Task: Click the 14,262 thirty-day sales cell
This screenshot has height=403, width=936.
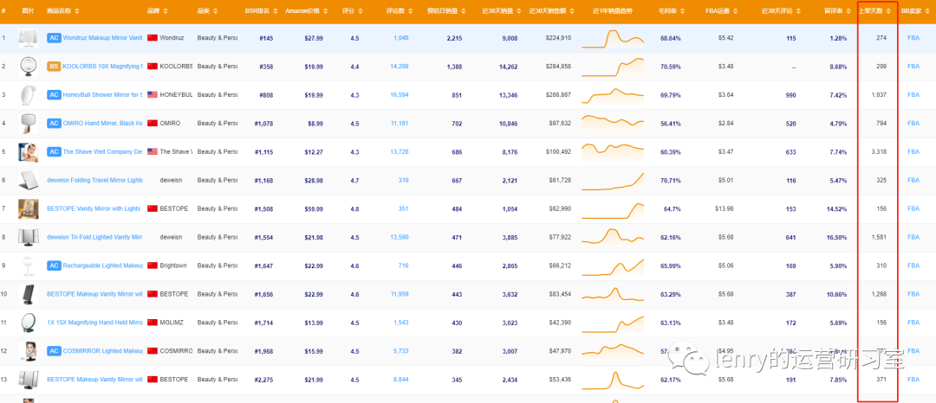Action: [x=508, y=67]
